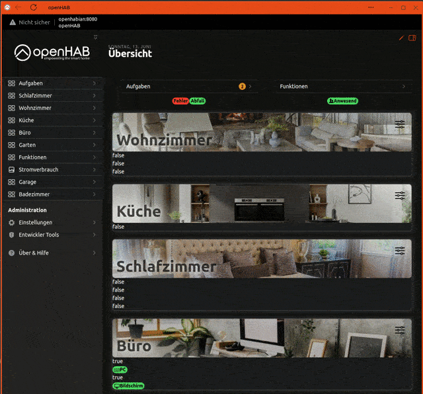Click the shield icon beside Entwickler Tools
Viewport: 423px width, 394px height.
12,235
